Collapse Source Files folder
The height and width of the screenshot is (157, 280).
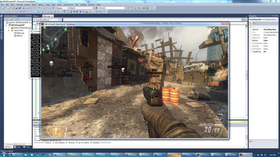pos(8,30)
